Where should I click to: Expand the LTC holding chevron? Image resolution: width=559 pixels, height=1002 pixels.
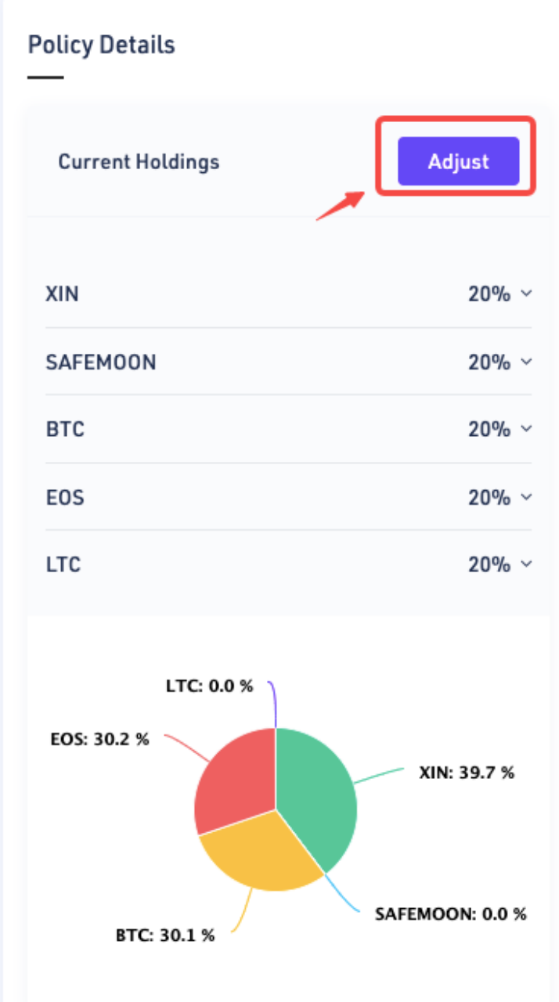(x=526, y=564)
